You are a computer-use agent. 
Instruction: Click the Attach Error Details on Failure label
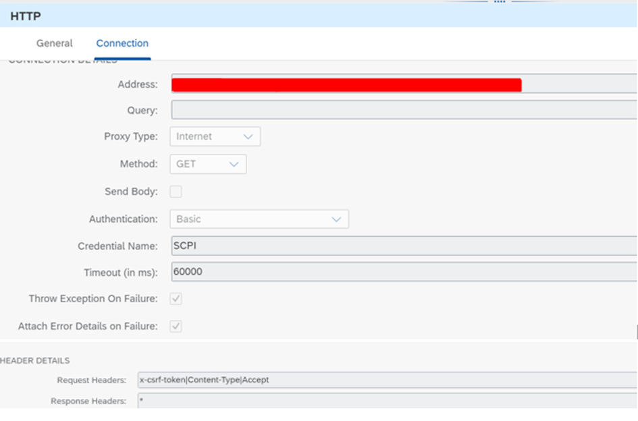(88, 327)
